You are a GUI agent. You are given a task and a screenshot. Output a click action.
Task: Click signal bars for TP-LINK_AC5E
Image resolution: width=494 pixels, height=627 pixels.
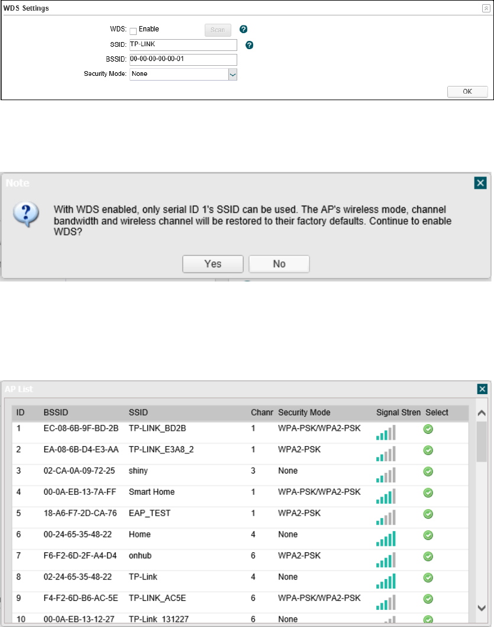click(x=386, y=602)
